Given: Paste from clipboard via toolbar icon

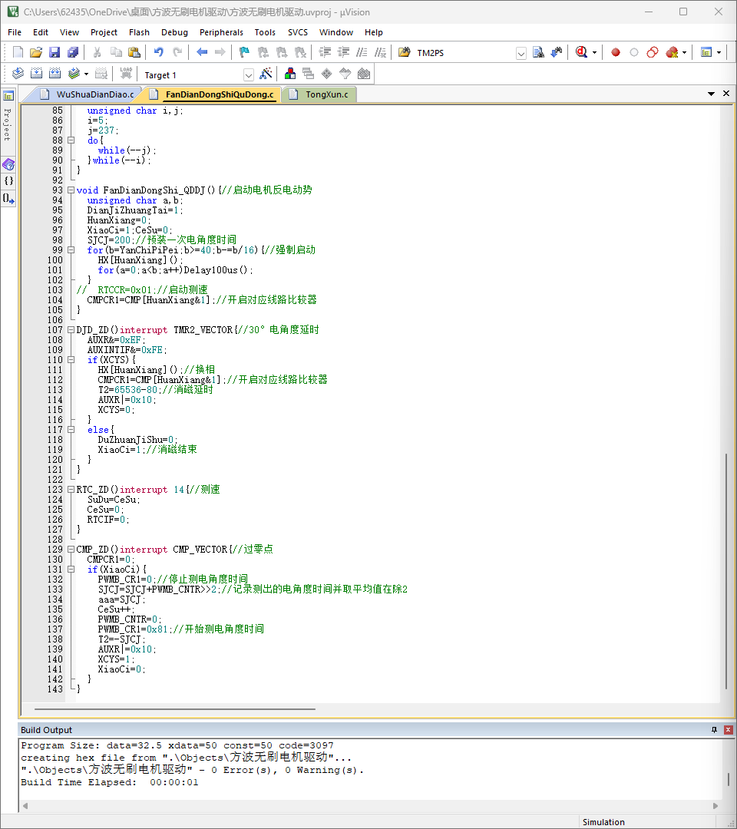Looking at the screenshot, I should pyautogui.click(x=134, y=52).
